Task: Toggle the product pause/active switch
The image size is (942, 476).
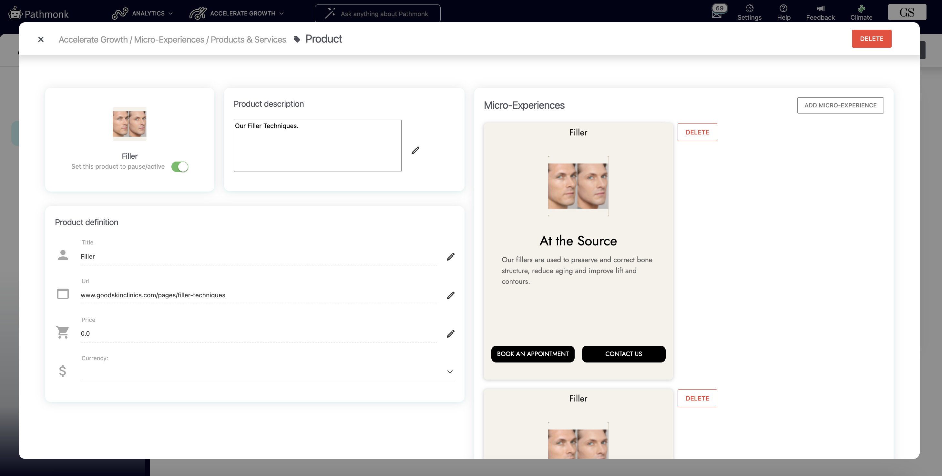Action: (179, 167)
